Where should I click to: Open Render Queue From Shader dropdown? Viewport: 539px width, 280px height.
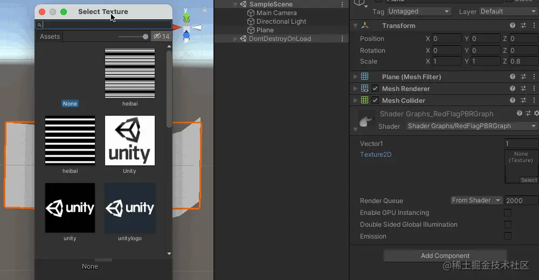[x=476, y=200]
